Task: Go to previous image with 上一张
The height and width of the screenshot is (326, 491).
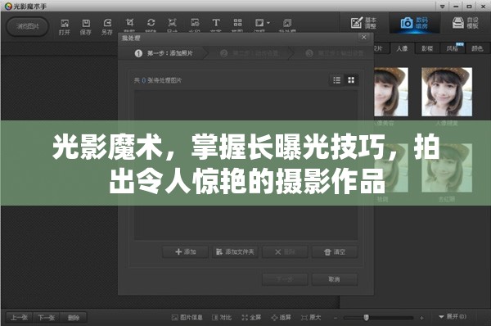Action: 20,318
